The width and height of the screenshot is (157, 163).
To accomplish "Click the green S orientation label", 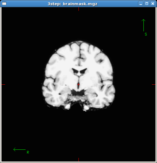I will pos(146,34).
